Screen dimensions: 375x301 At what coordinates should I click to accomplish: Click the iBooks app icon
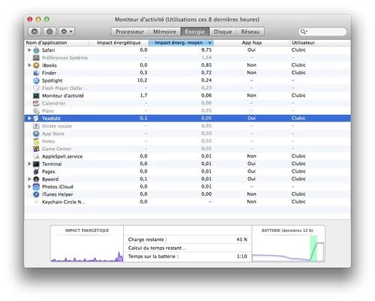pos(37,65)
